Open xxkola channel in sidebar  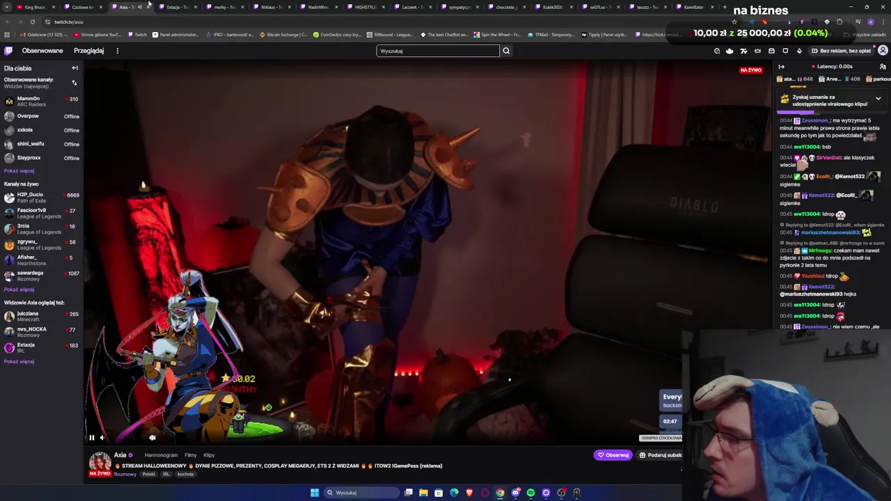pos(42,130)
